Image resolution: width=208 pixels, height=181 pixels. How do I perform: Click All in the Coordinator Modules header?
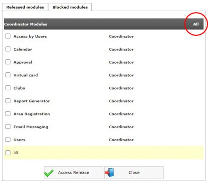tap(196, 24)
